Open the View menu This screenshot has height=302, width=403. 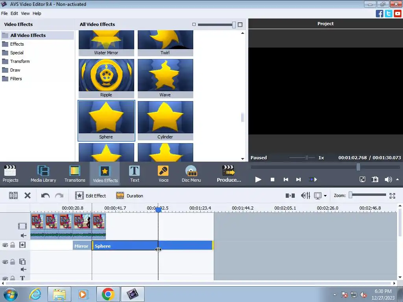point(25,13)
